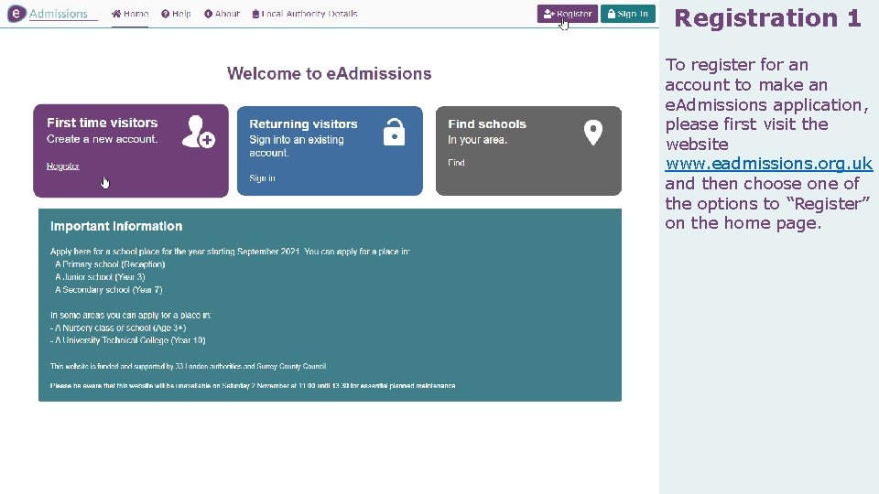Click the Admissions brand text in header

(59, 14)
